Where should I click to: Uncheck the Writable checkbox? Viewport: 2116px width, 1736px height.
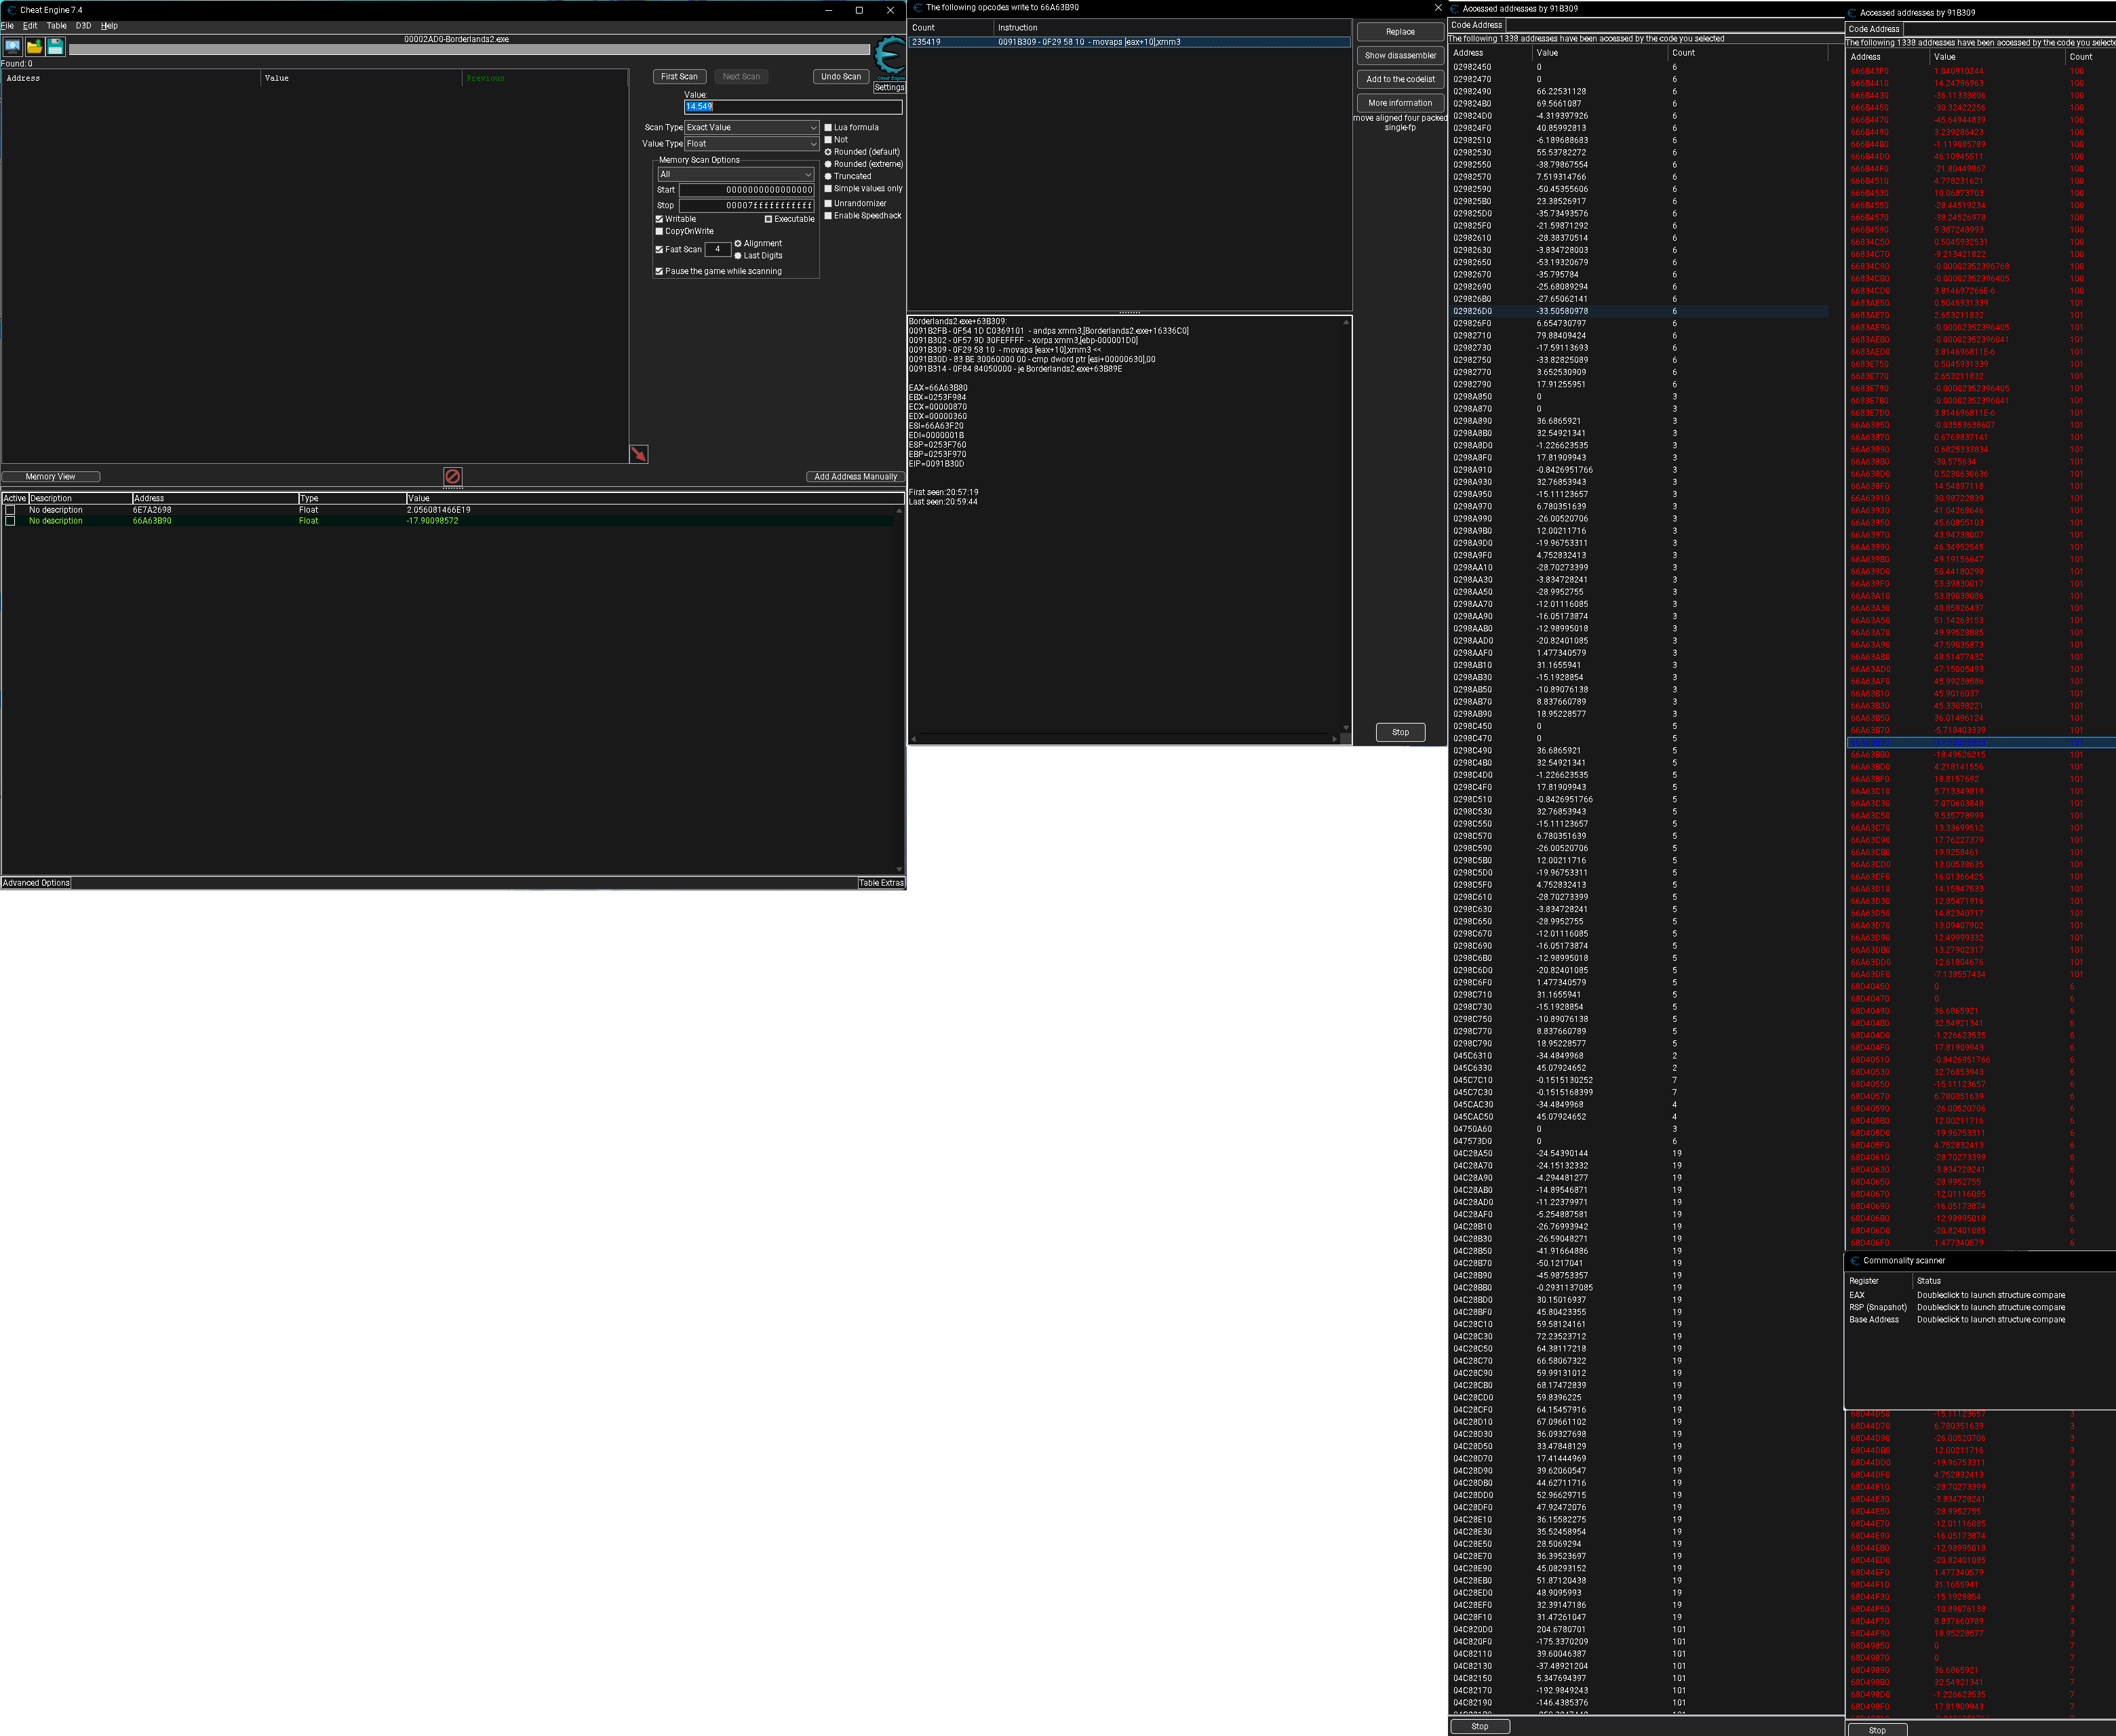(659, 219)
